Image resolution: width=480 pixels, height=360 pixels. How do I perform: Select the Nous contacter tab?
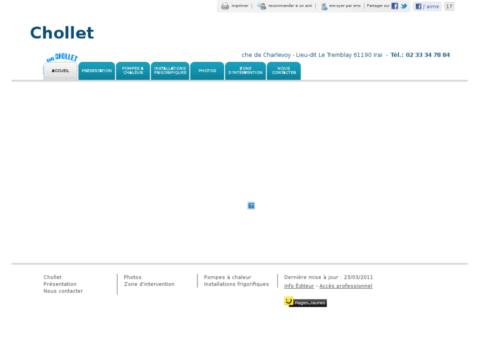pyautogui.click(x=284, y=71)
